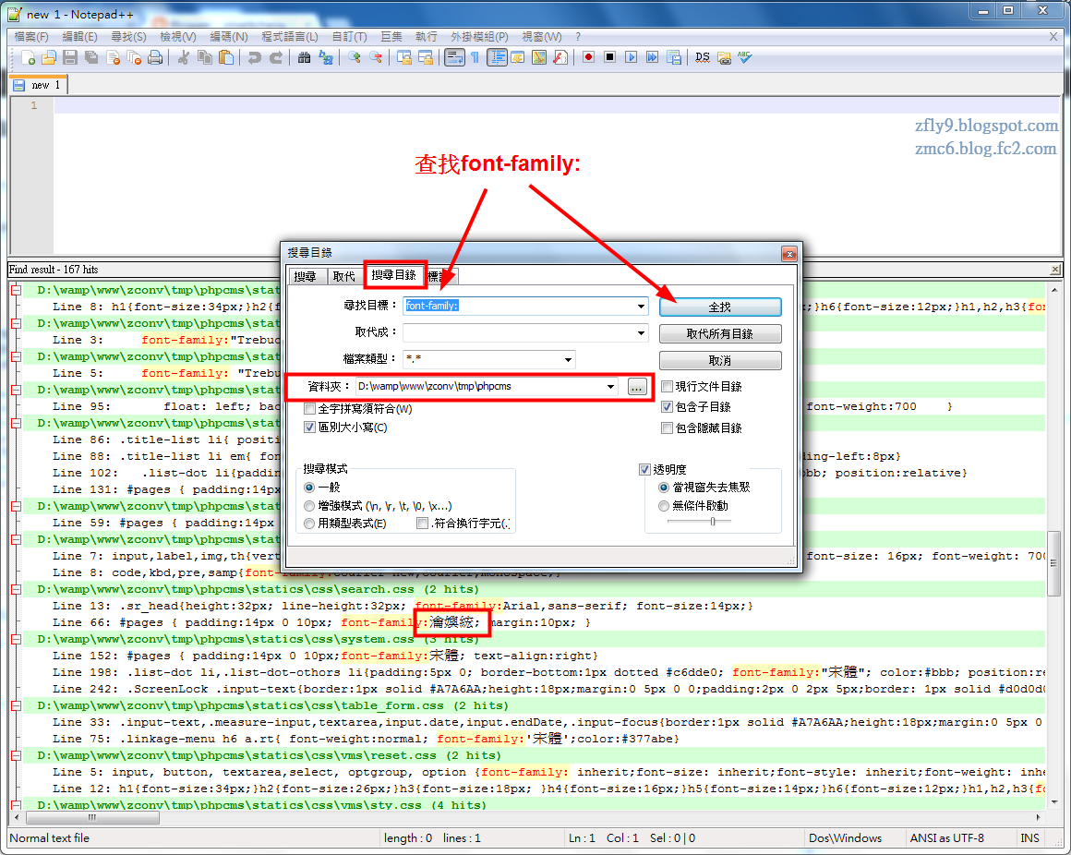Click the Copy toolbar icon
The height and width of the screenshot is (855, 1071).
coord(204,58)
